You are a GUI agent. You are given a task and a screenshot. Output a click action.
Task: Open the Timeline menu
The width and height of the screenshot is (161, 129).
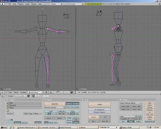click(20, 4)
